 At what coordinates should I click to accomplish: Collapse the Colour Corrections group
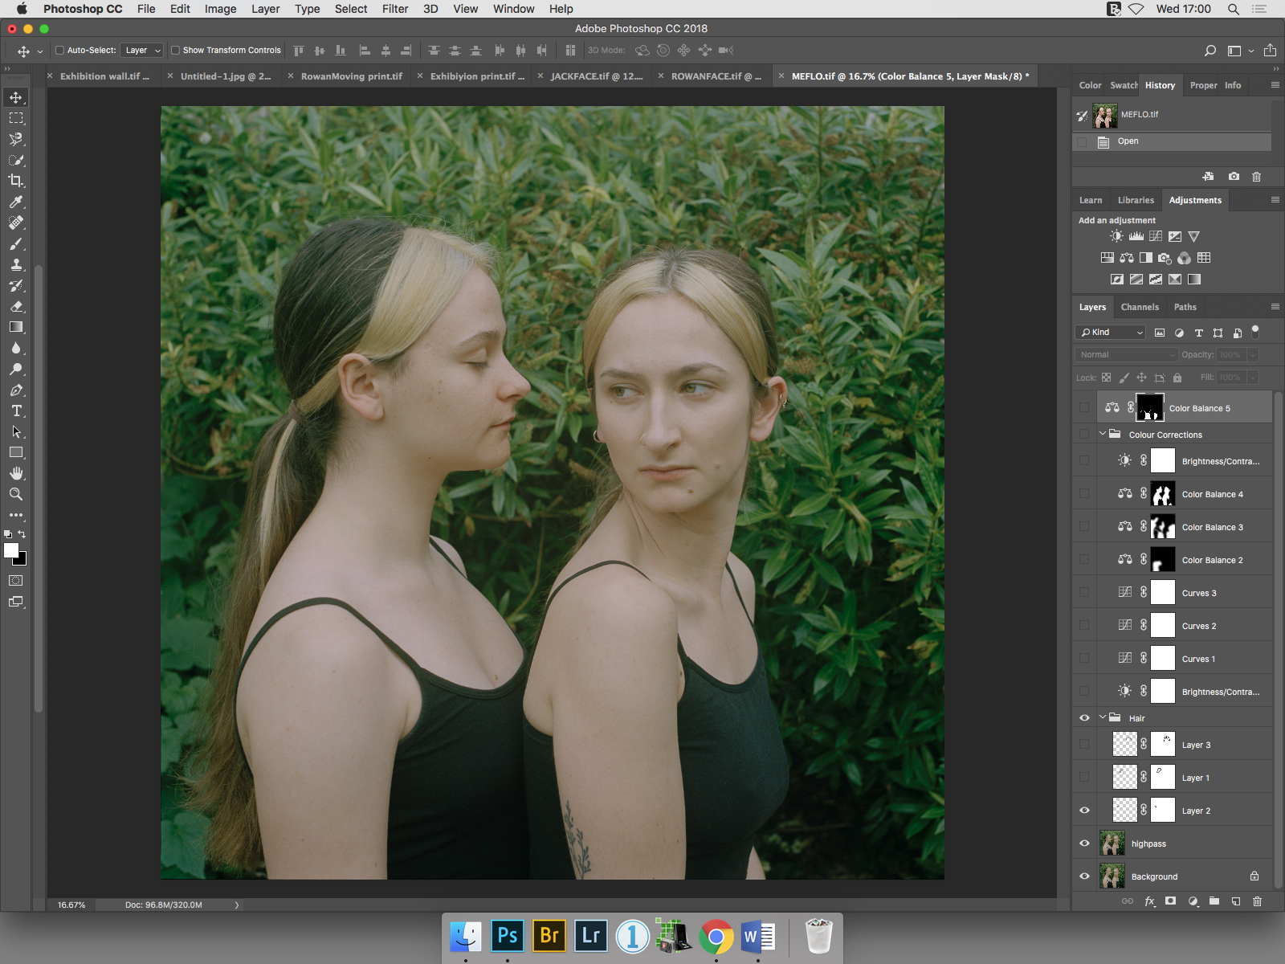coord(1103,434)
